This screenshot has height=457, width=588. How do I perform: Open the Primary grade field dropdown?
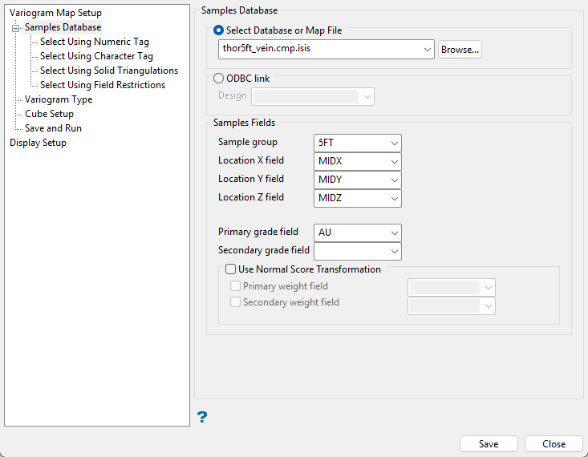[393, 233]
